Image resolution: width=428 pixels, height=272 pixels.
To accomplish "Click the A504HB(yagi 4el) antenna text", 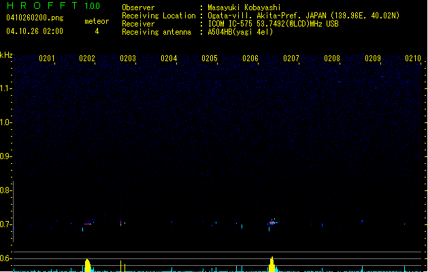I will coord(240,32).
